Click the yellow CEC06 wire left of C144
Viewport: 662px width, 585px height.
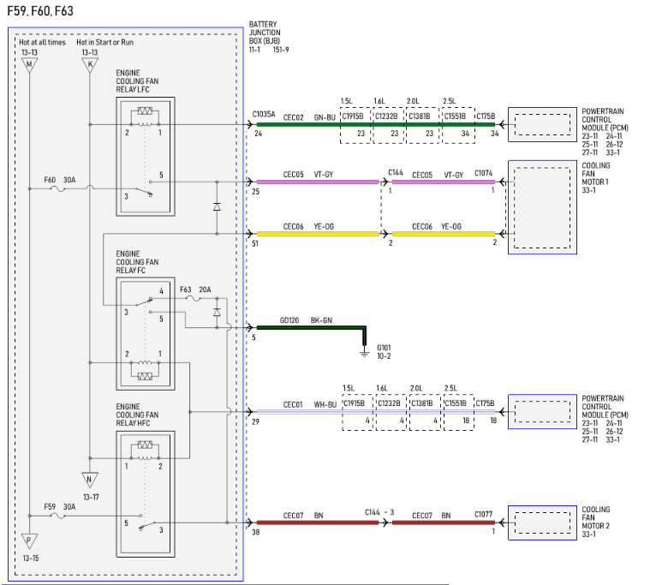[318, 234]
